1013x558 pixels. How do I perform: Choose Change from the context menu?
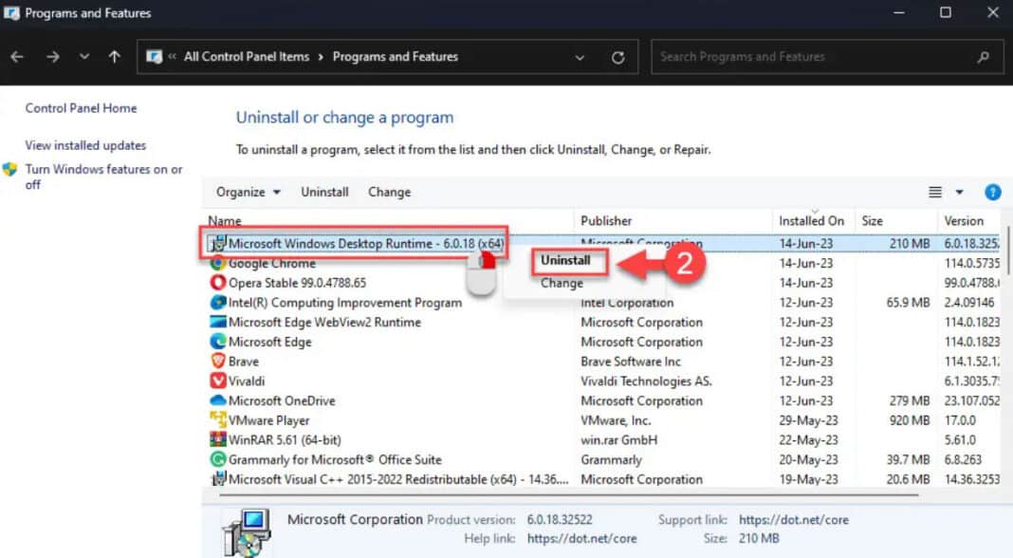tap(562, 282)
